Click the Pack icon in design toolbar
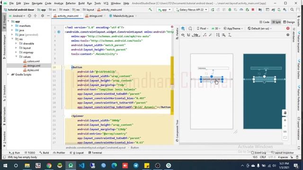Image resolution: width=303 pixels, height=170 pixels. 218,35
